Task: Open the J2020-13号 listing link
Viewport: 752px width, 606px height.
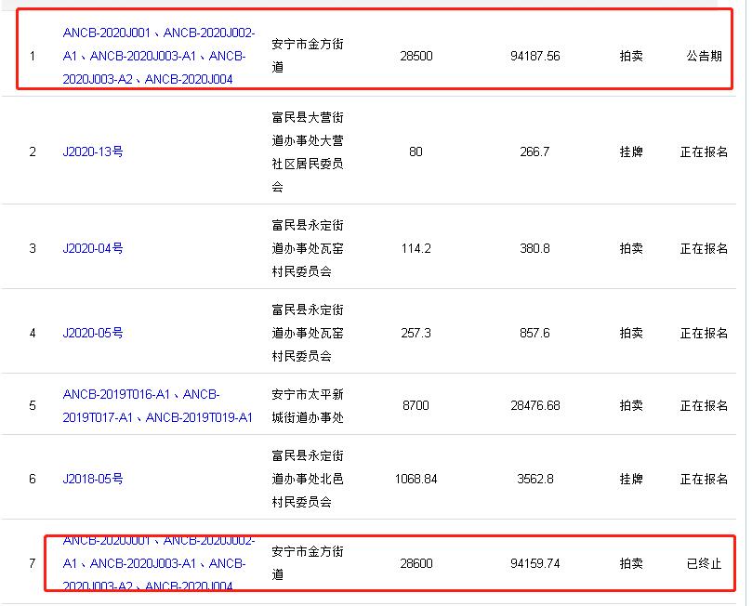Action: pyautogui.click(x=93, y=151)
